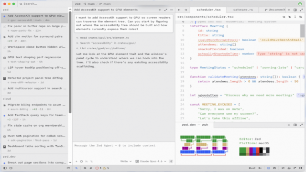Toggle the left threads sidebar
The height and width of the screenshot is (172, 306).
[5, 168]
